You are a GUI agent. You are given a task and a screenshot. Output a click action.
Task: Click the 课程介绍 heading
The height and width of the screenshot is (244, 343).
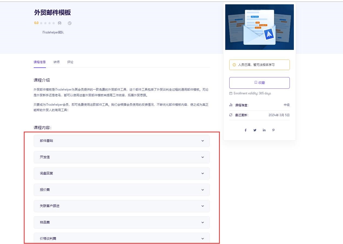point(42,80)
